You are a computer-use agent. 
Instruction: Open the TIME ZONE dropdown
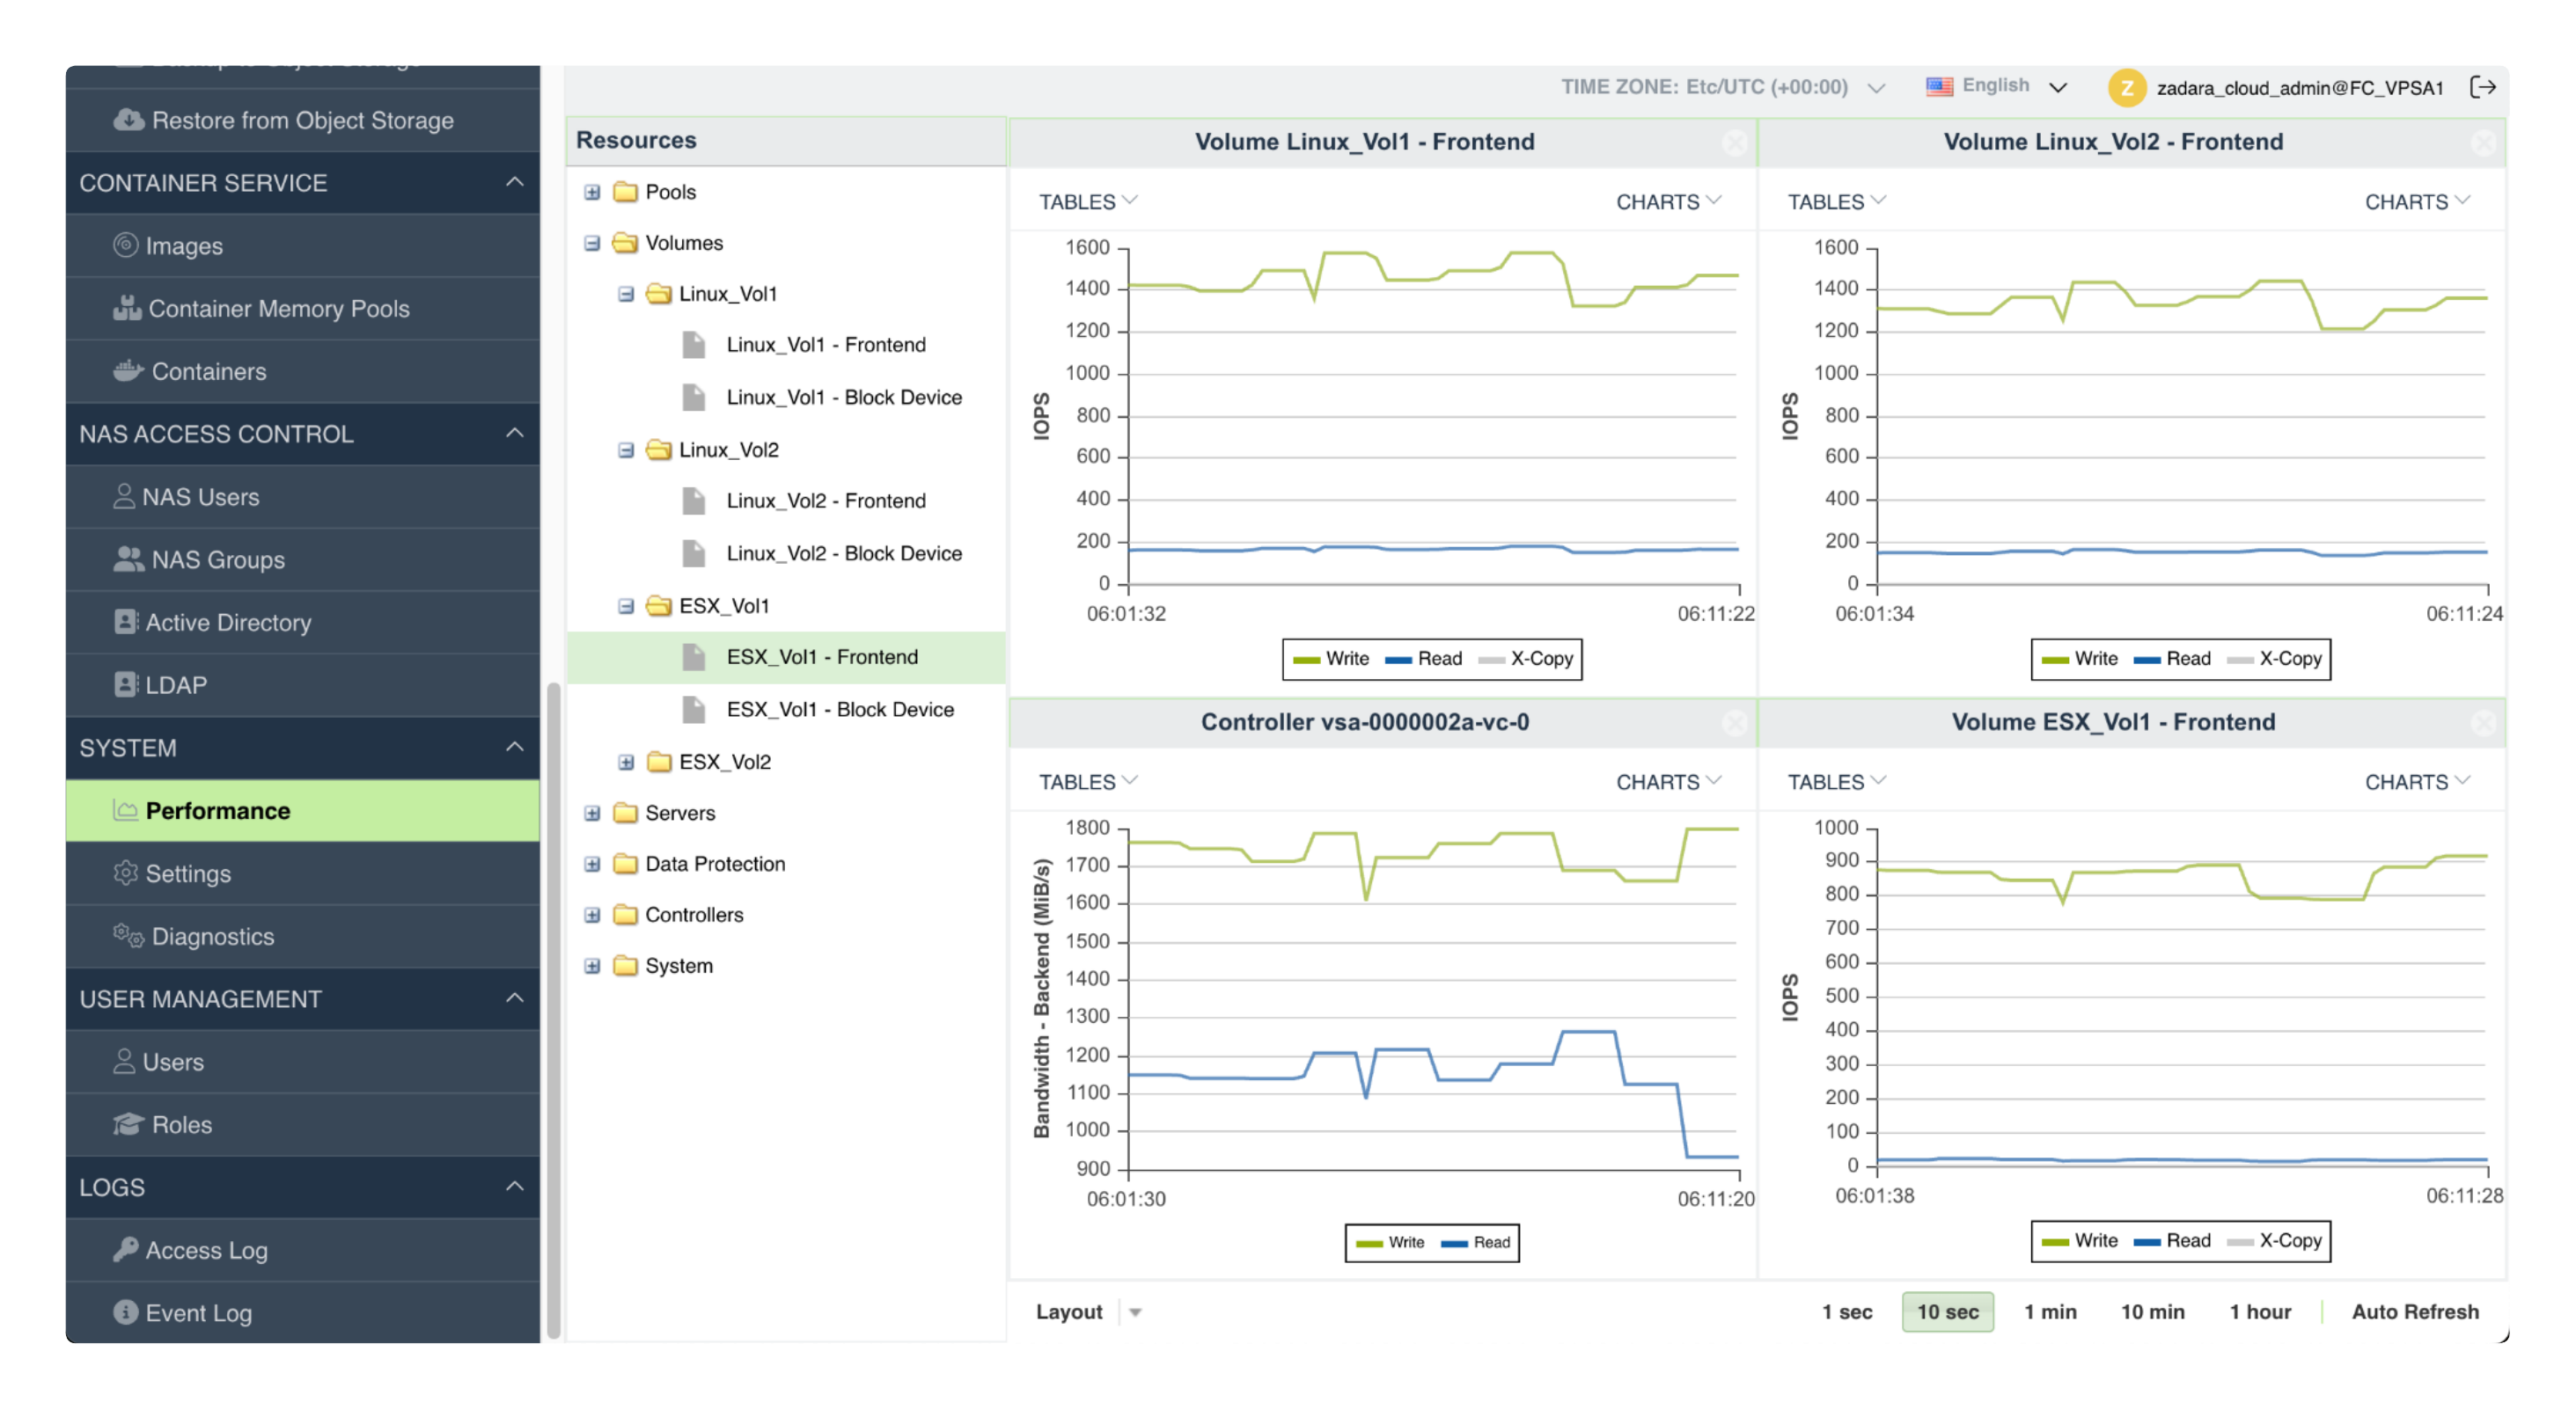[x=1875, y=87]
